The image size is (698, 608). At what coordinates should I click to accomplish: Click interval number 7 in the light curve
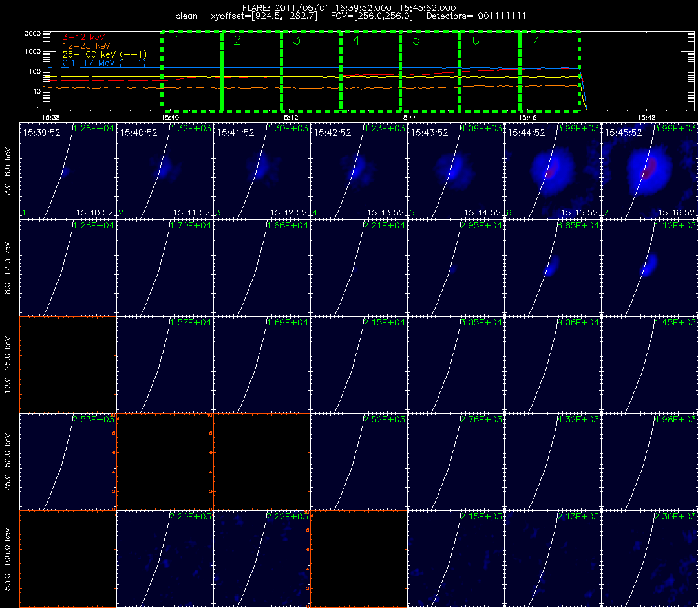point(535,41)
